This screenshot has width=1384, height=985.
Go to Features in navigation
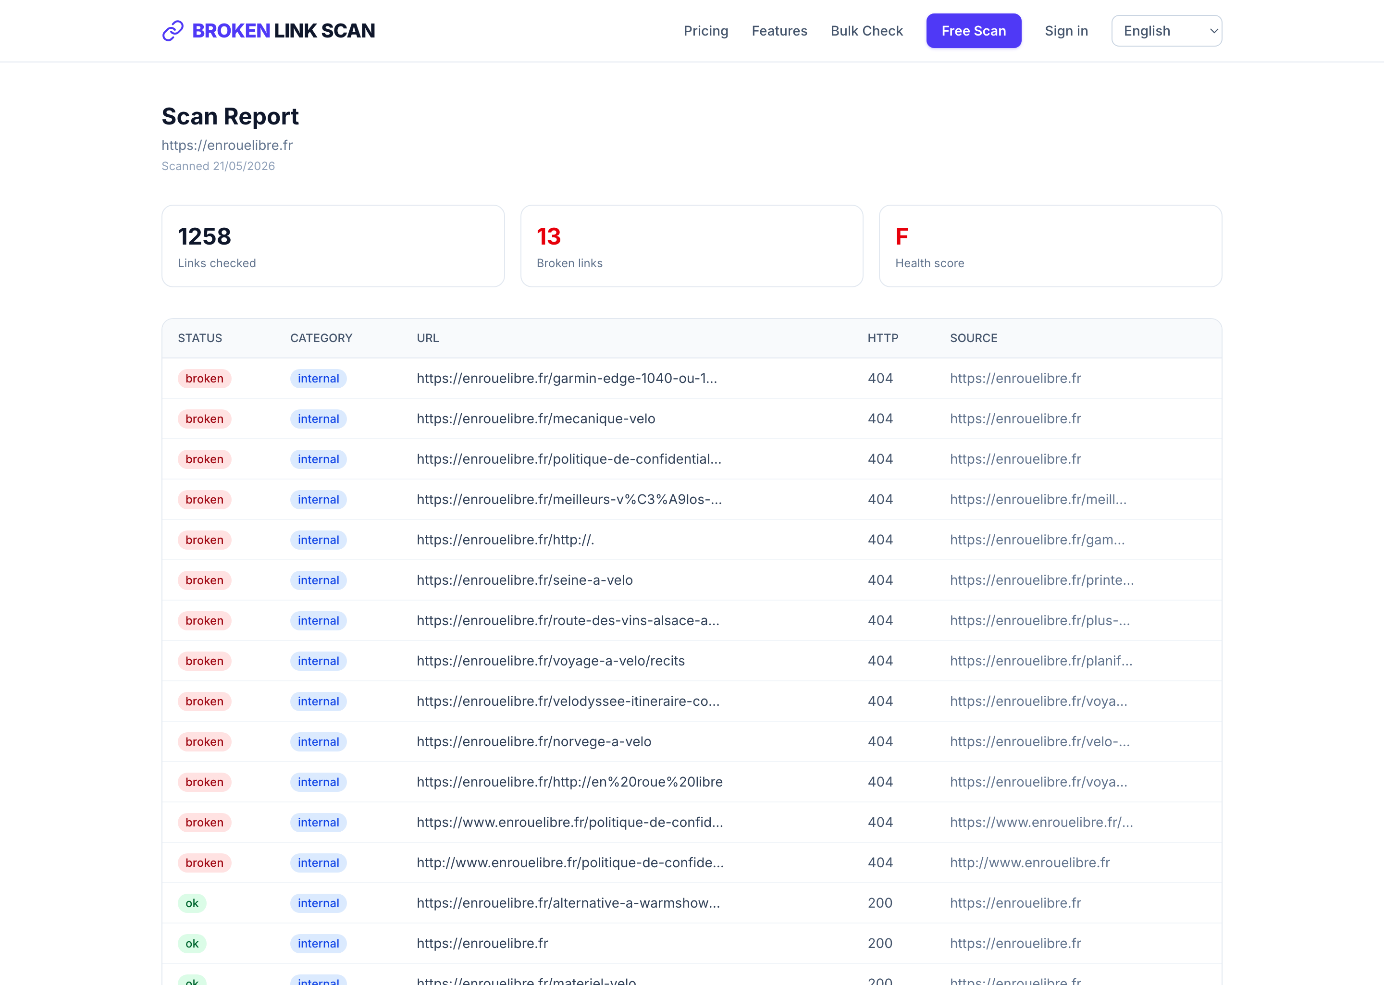click(x=779, y=31)
